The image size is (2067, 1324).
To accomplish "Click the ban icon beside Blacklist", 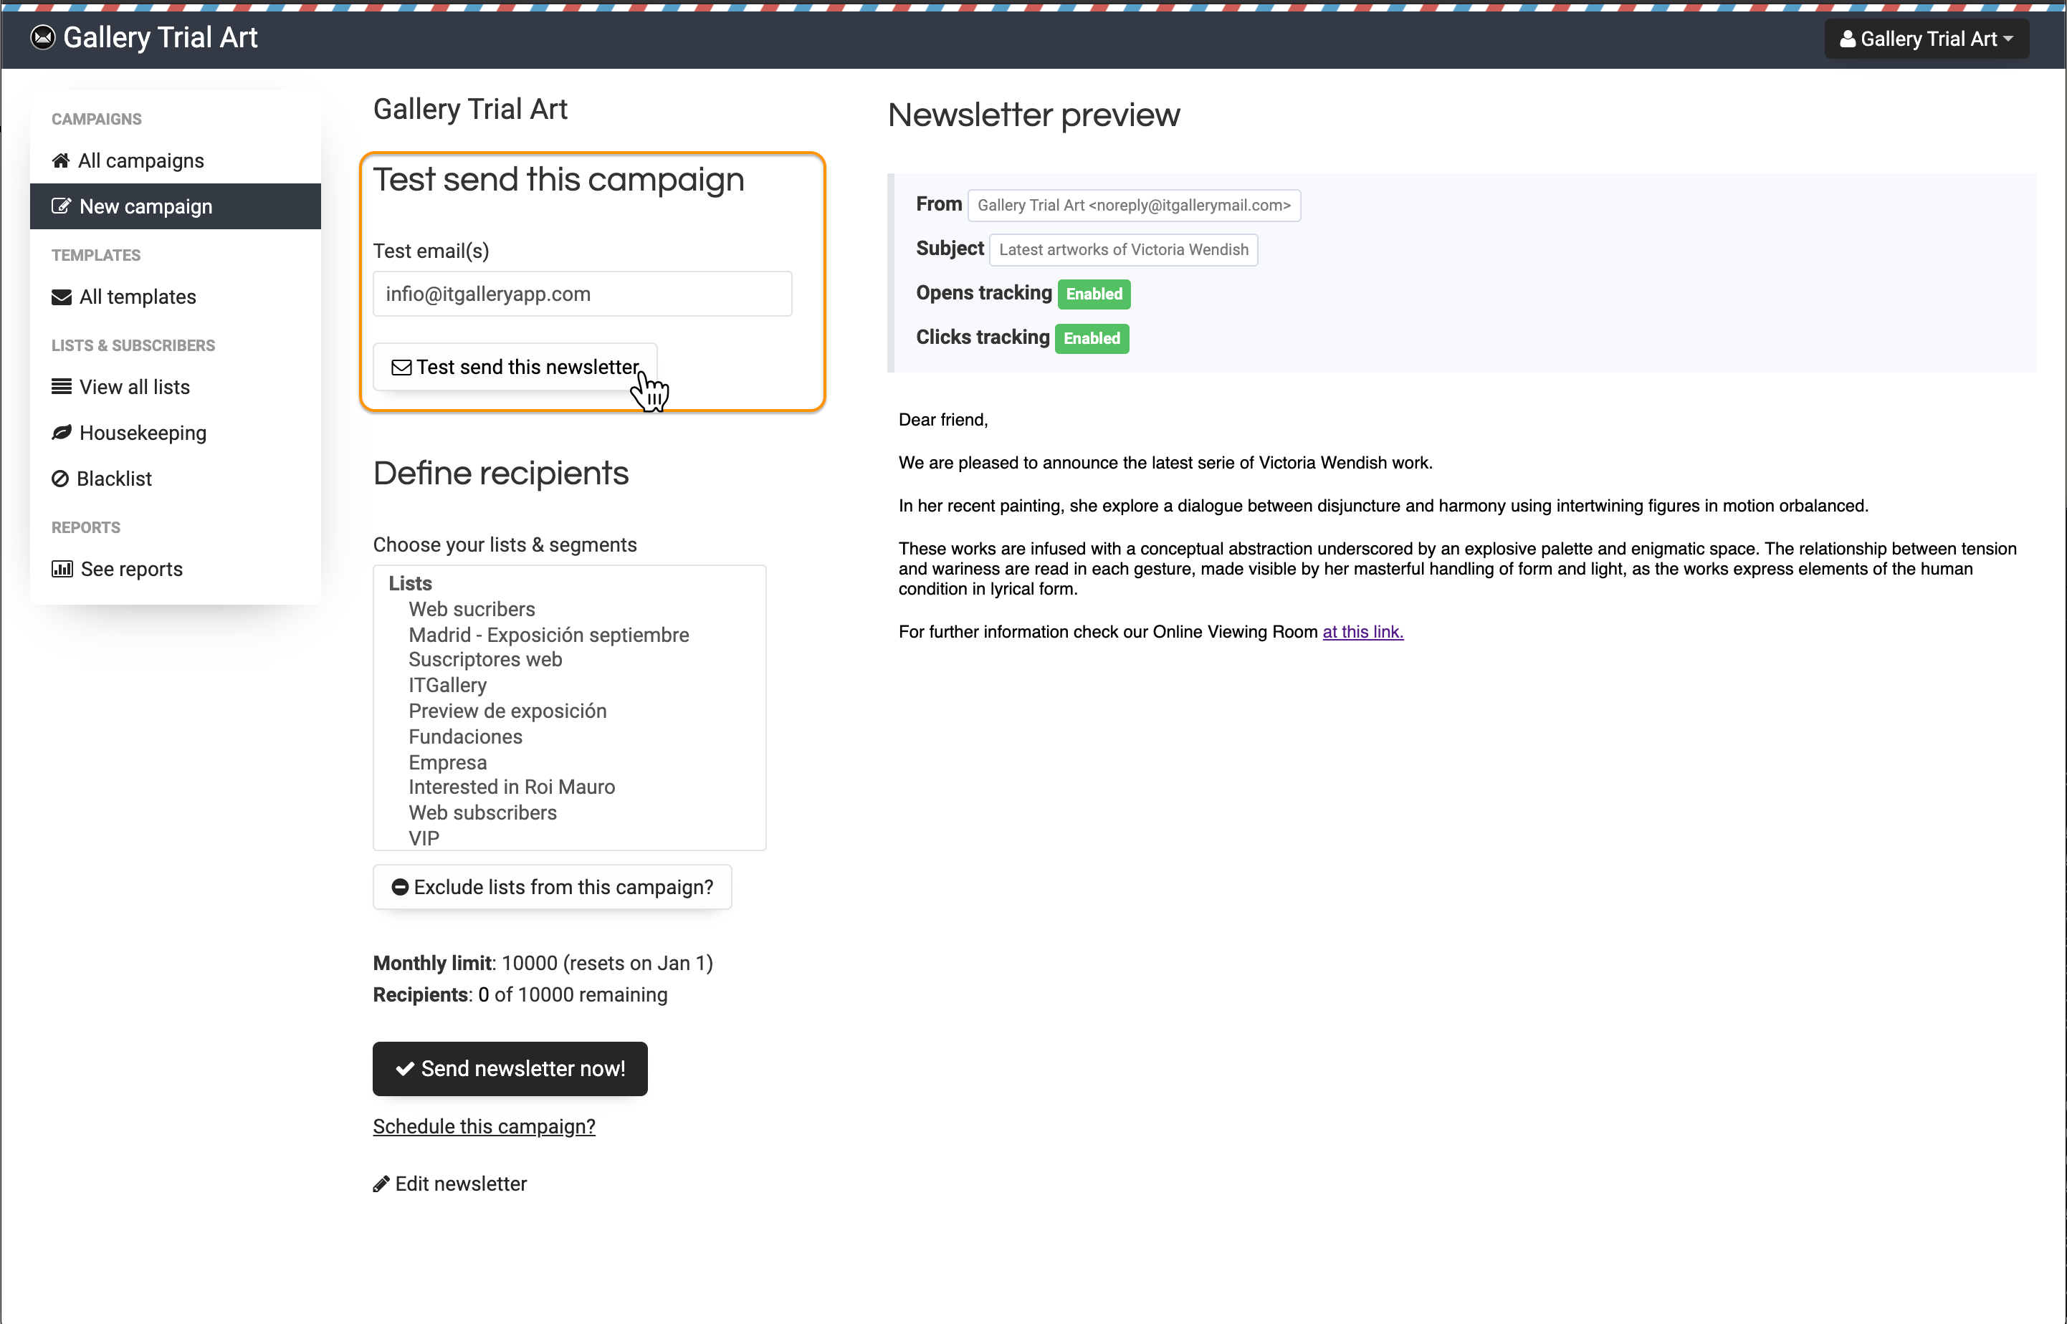I will pos(59,479).
